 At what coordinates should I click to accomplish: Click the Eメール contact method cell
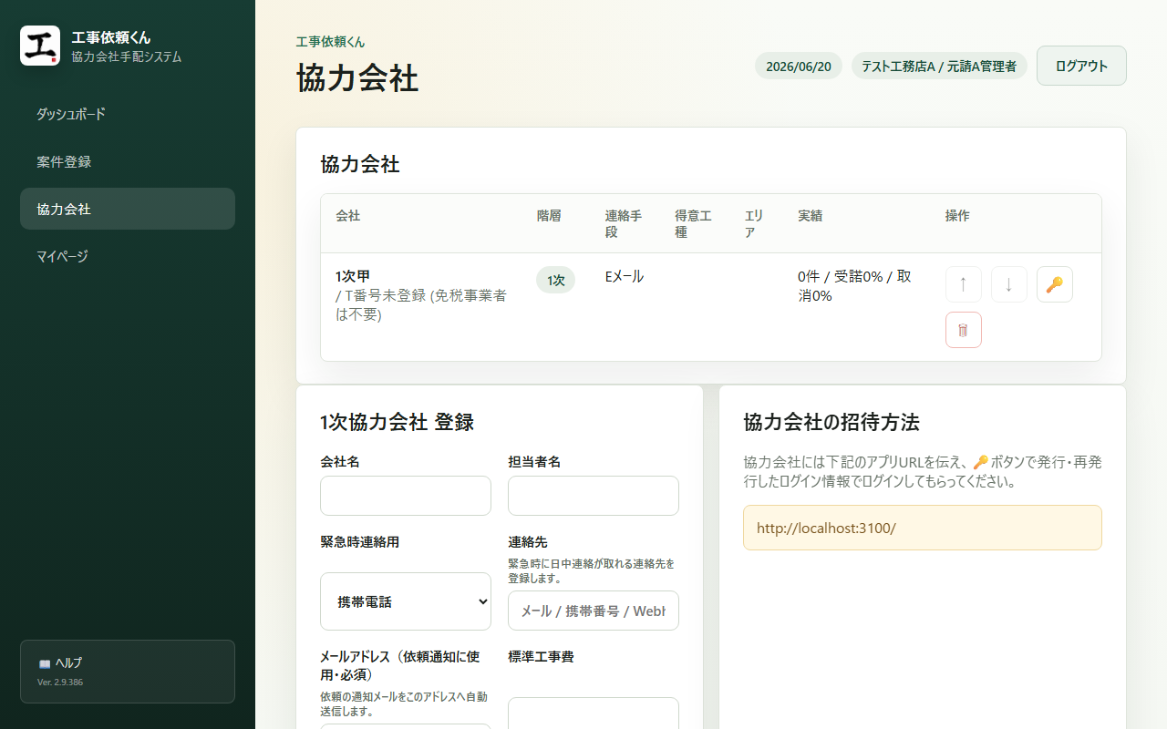pos(625,276)
